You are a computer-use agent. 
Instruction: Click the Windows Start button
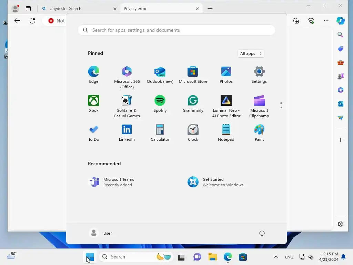tap(90, 257)
